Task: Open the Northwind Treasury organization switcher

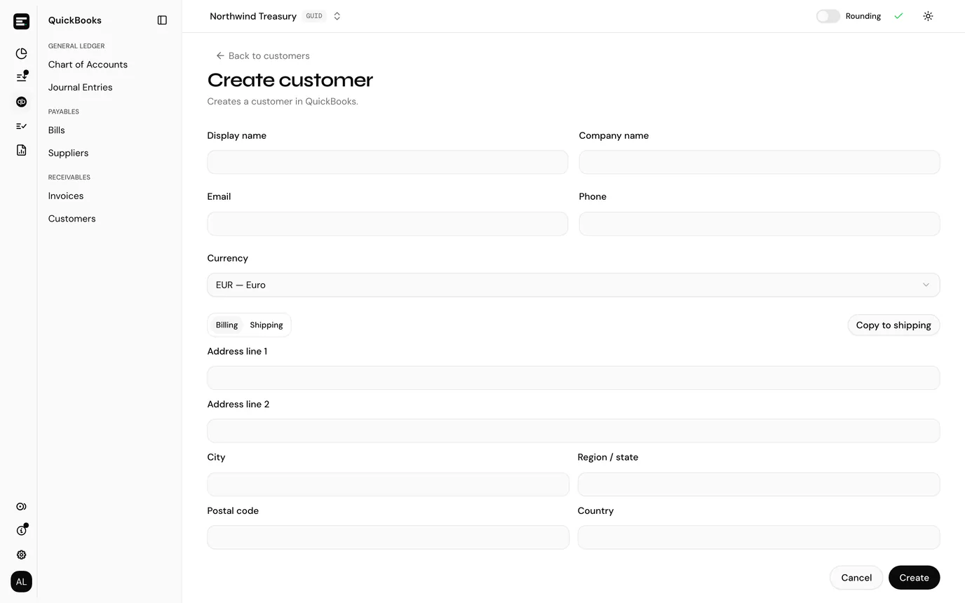Action: [x=276, y=16]
